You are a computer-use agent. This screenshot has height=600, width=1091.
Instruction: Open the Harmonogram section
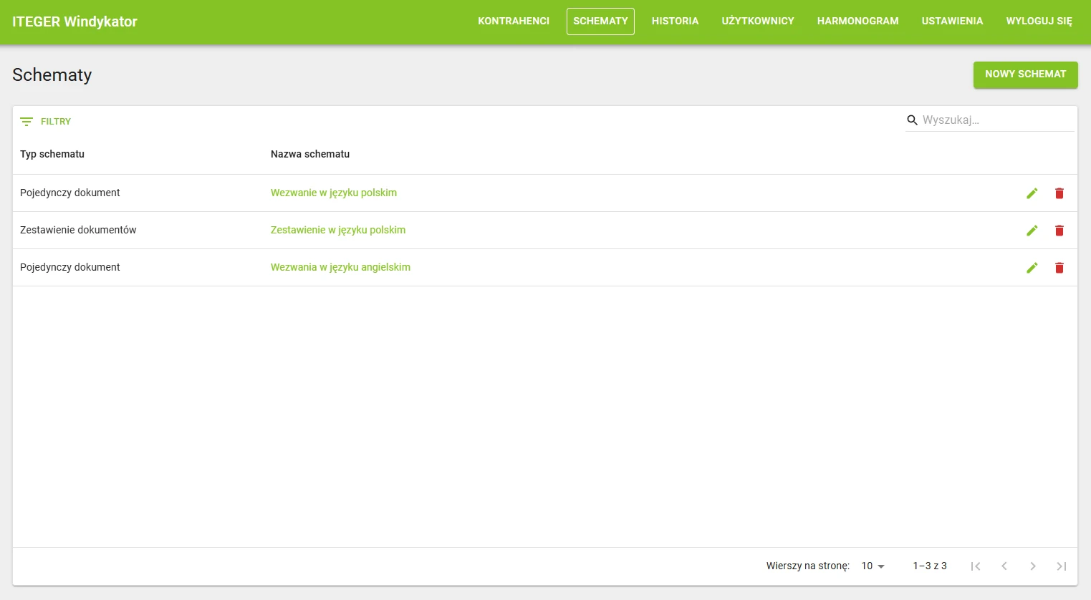point(857,21)
